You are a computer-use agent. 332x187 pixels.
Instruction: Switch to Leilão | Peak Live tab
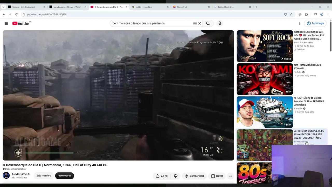(232, 7)
